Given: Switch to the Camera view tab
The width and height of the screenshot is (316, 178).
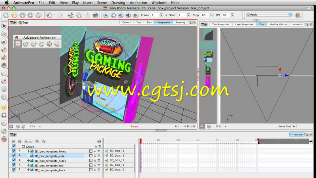Looking at the screenshot, I should click(x=126, y=23).
